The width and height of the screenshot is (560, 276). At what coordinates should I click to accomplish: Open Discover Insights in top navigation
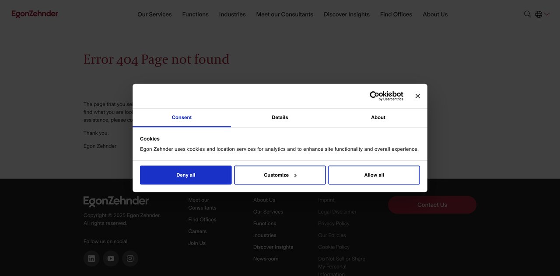click(346, 14)
